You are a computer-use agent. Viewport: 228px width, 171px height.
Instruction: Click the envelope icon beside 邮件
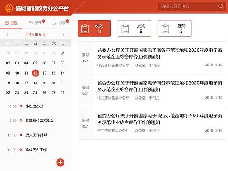(x=31, y=23)
